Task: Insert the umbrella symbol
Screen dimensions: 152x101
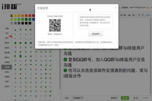Action: point(31,65)
